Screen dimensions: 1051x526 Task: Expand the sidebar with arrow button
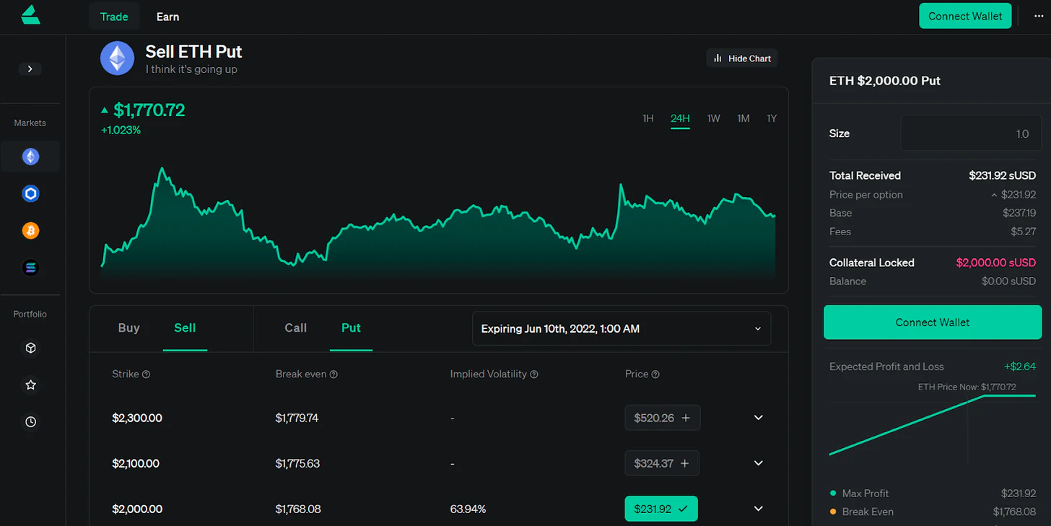[30, 69]
